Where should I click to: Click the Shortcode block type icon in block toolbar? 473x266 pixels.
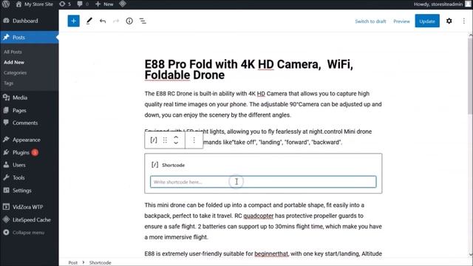tap(154, 140)
